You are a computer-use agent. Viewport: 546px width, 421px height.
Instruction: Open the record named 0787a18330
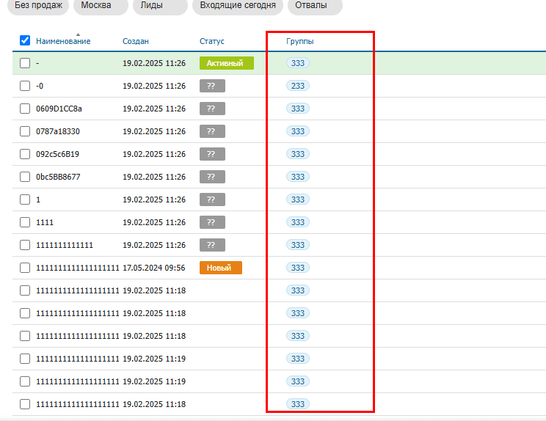[58, 131]
